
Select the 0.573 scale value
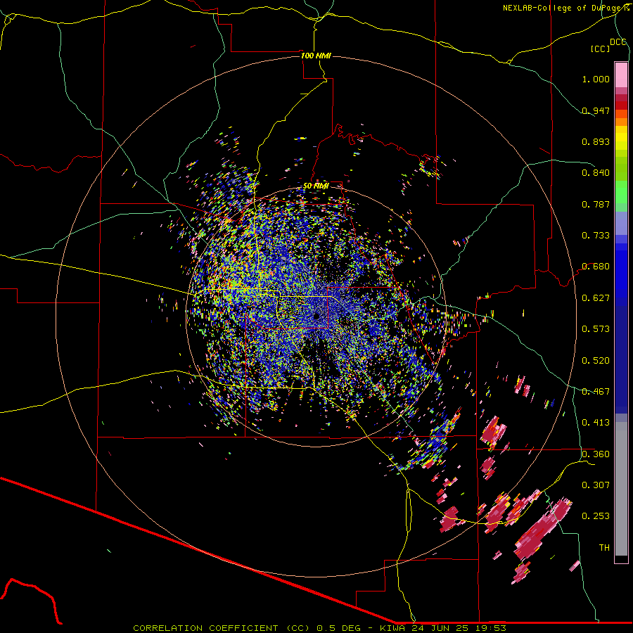(596, 328)
